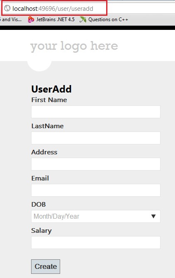Image resolution: width=175 pixels, height=278 pixels.
Task: Click the "your logo here" site logo
Action: pos(74,46)
